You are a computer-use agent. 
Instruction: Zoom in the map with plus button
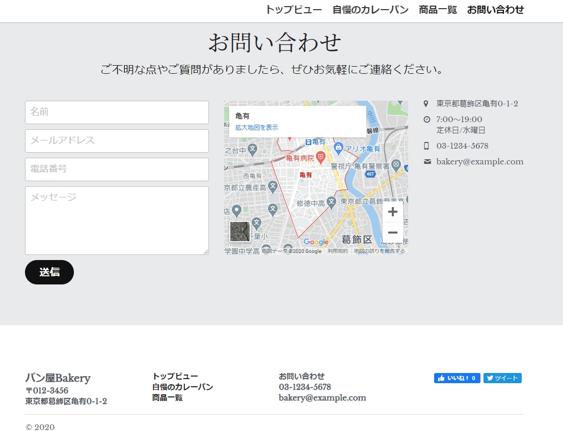click(393, 212)
